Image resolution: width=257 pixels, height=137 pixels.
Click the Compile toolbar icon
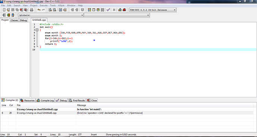point(89,10)
